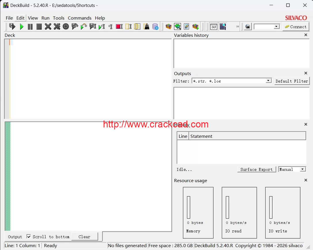The width and height of the screenshot is (313, 250).
Task: Click the structure block with green arrow icon
Action: (x=195, y=26)
